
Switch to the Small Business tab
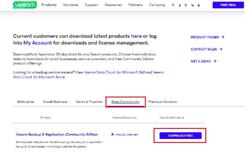[x=55, y=102]
